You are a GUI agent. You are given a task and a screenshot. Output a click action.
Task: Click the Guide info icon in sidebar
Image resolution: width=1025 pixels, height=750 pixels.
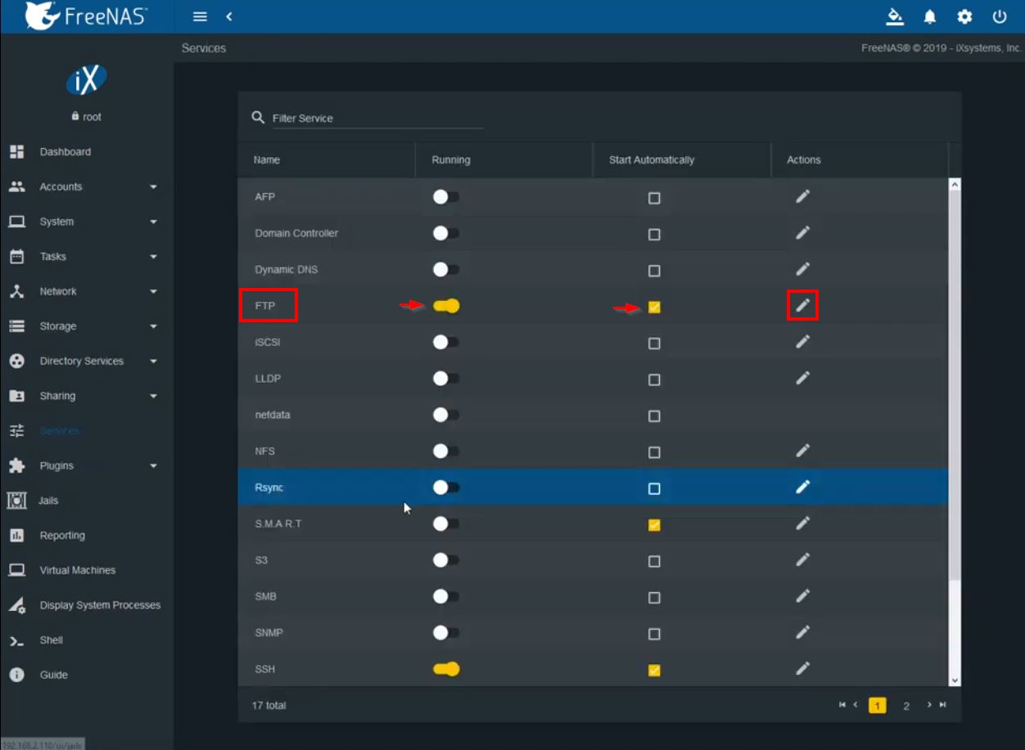tap(16, 675)
